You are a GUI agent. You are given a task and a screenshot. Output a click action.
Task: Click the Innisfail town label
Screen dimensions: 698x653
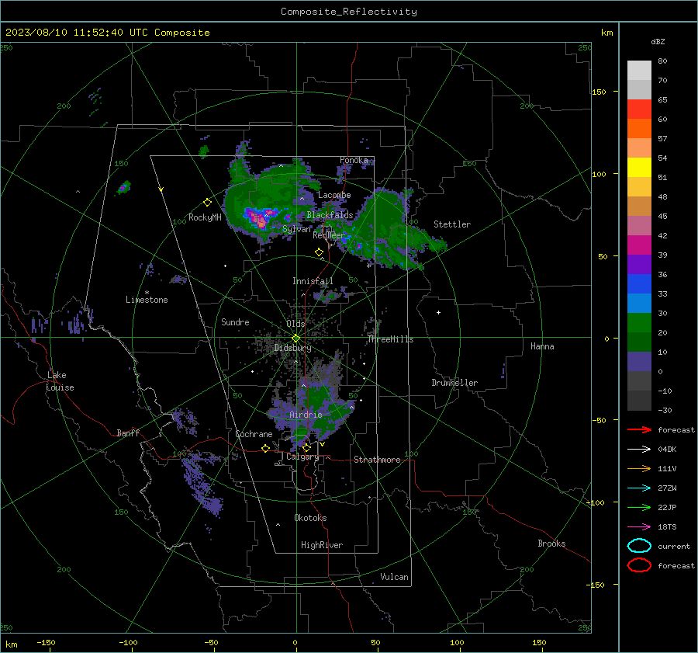313,281
